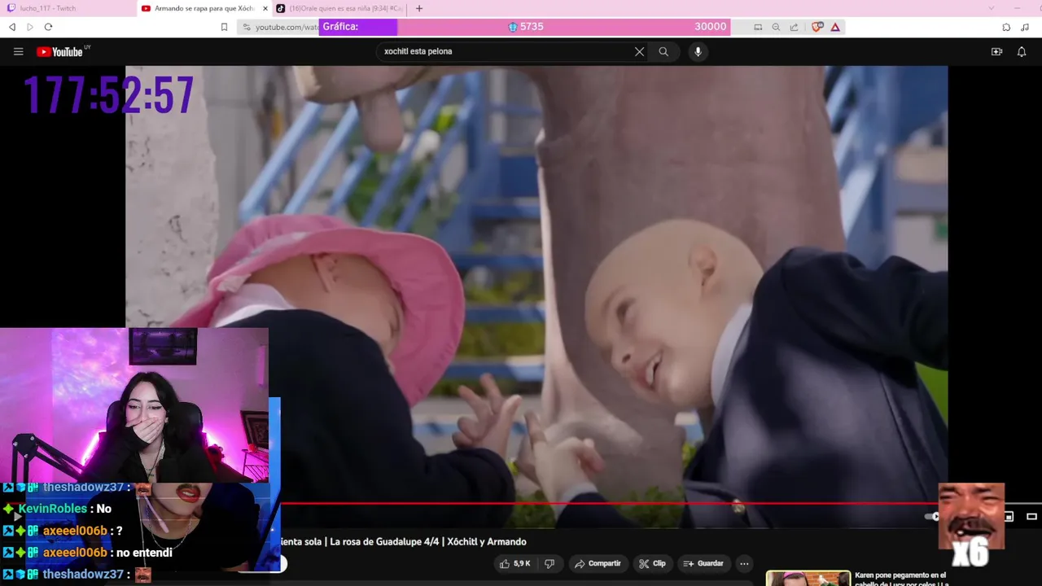Select the Armando se rapa YouTube tab
The image size is (1042, 586).
point(204,8)
